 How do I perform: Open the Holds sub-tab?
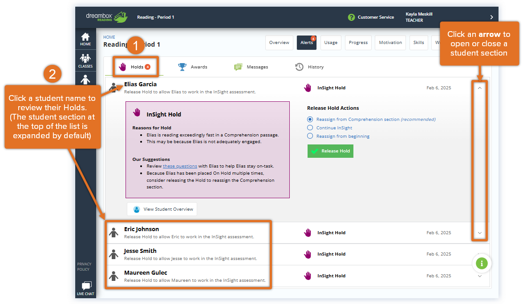[135, 67]
